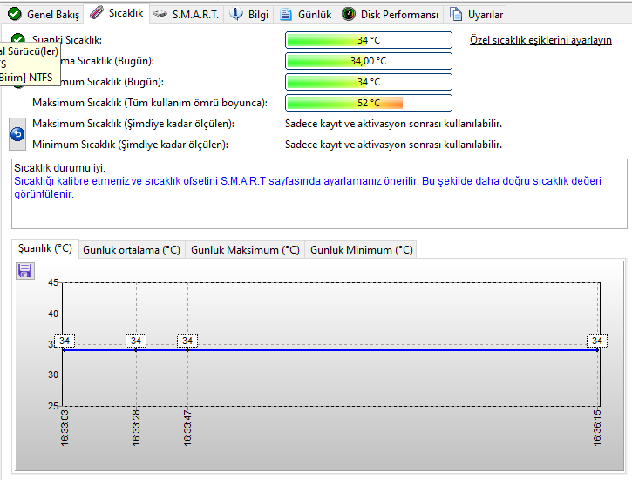Click the current temperature 34 °C bar
Screen dimensions: 632x480
tap(369, 40)
